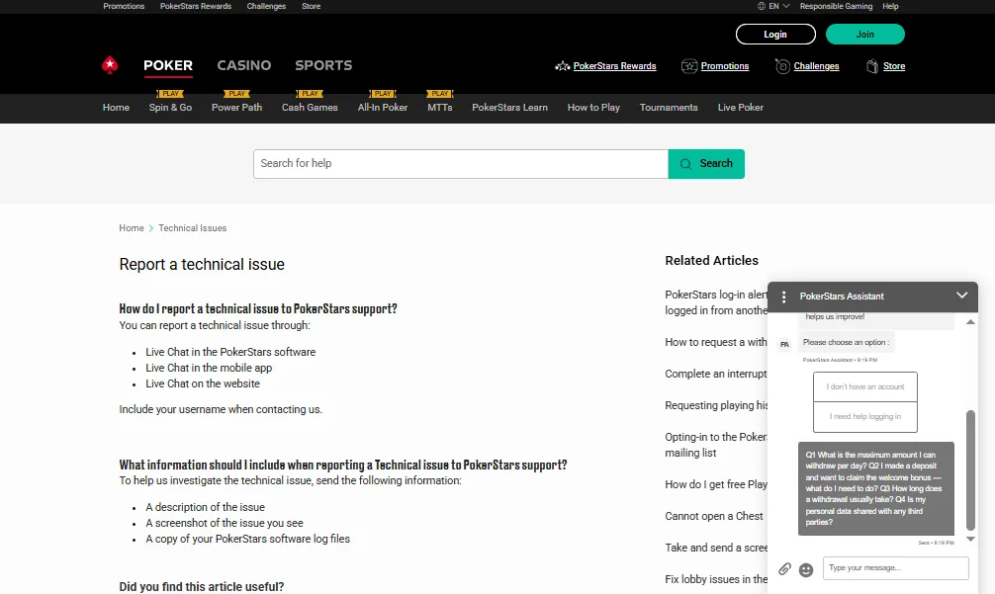Open "How to request a with..." related article
Image resolution: width=995 pixels, height=594 pixels.
coord(716,342)
